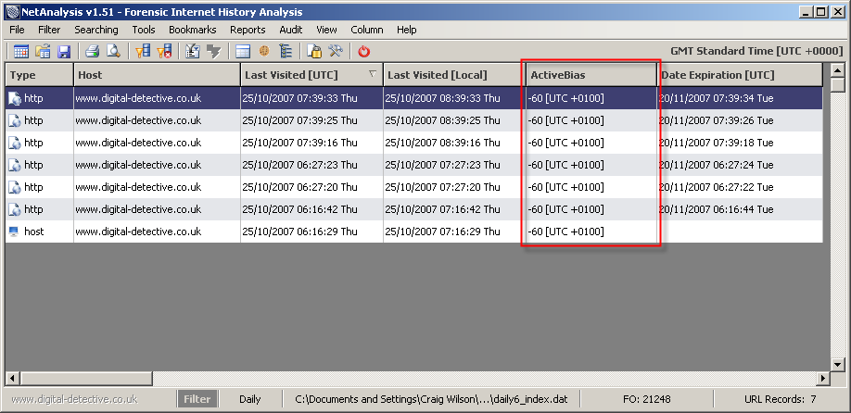Screen dimensions: 851x413
Task: Click the horizontal scrollbar left arrow
Action: 12,378
